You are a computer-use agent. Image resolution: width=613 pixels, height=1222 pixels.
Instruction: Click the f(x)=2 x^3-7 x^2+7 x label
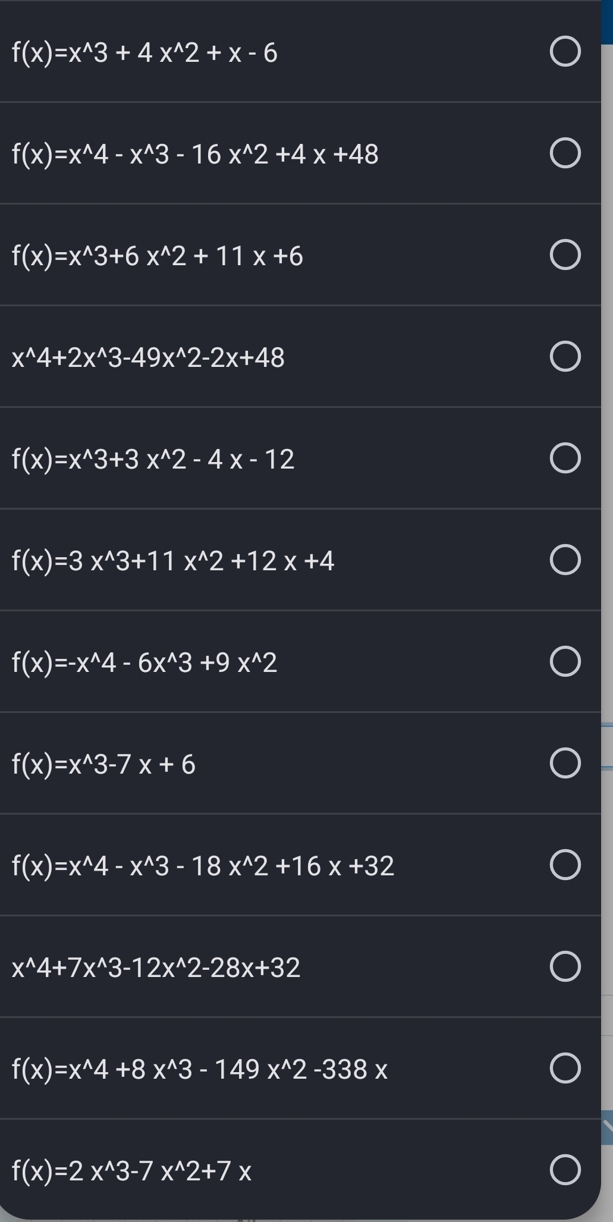click(131, 1171)
